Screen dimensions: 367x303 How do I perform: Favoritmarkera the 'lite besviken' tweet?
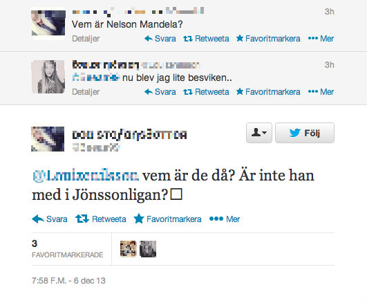click(268, 91)
